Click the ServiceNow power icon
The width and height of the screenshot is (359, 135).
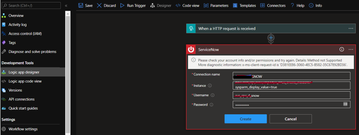coord(191,49)
